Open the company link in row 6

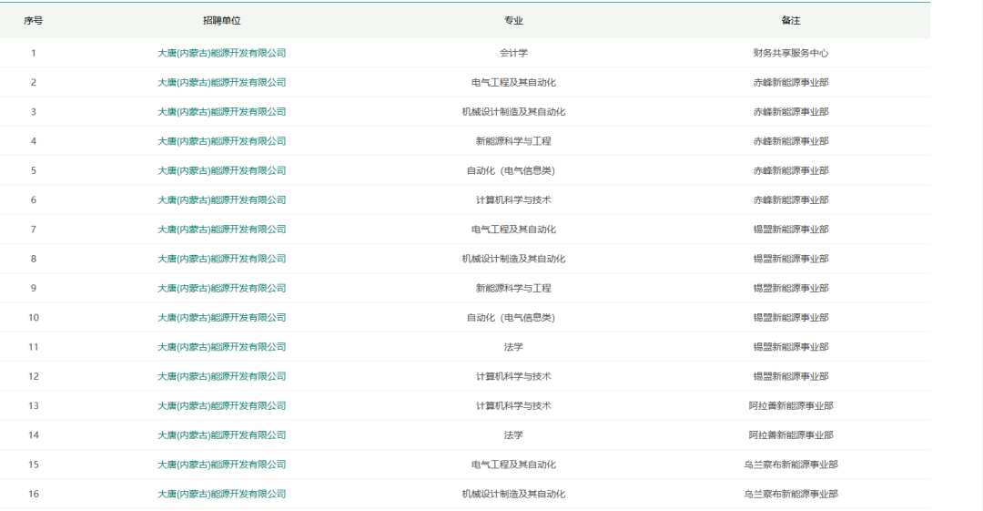tap(221, 200)
